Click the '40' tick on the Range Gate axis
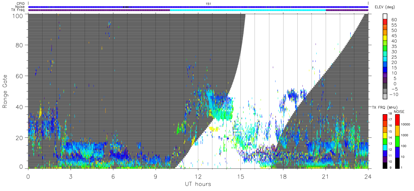The height and width of the screenshot is (191, 414). pyautogui.click(x=20, y=107)
